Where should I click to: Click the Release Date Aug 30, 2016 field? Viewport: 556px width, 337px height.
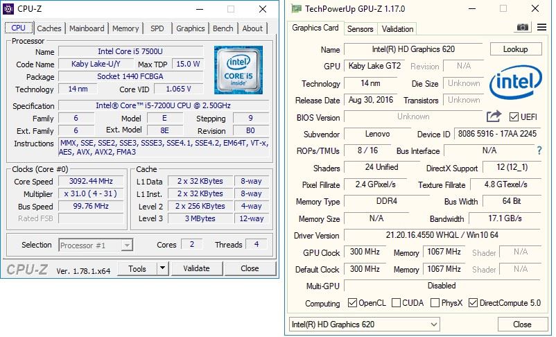tap(371, 100)
